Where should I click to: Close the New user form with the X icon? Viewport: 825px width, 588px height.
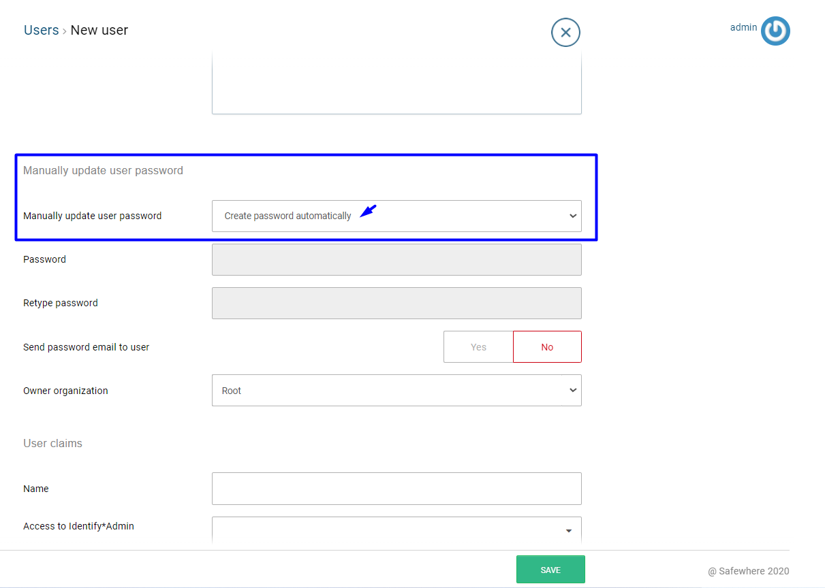tap(565, 32)
